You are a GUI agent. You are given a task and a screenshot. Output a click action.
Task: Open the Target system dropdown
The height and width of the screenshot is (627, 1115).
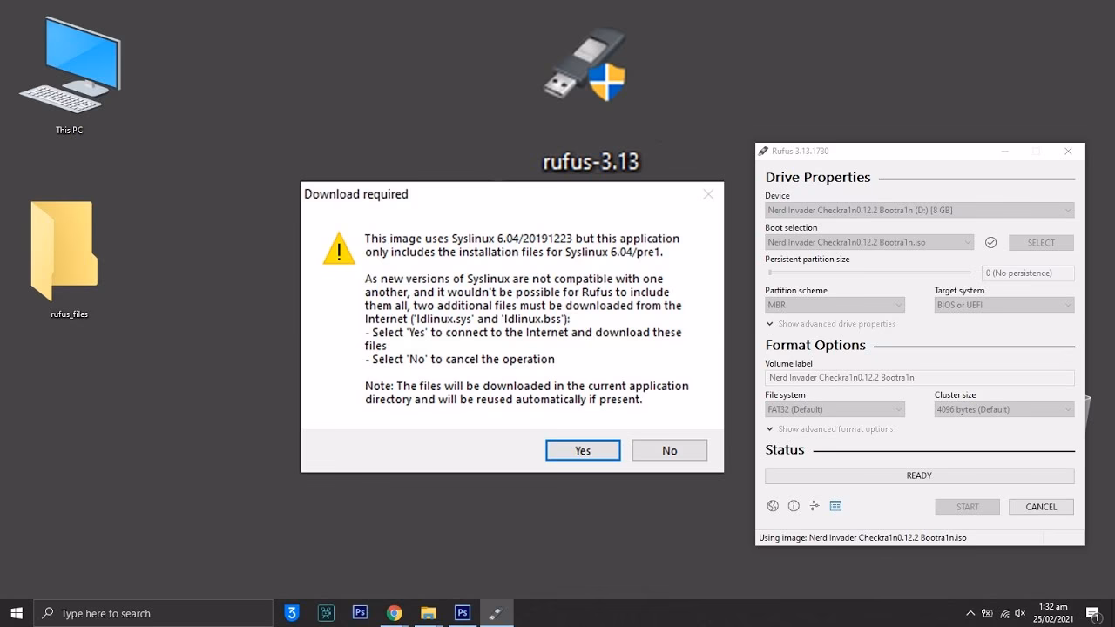tap(1003, 305)
